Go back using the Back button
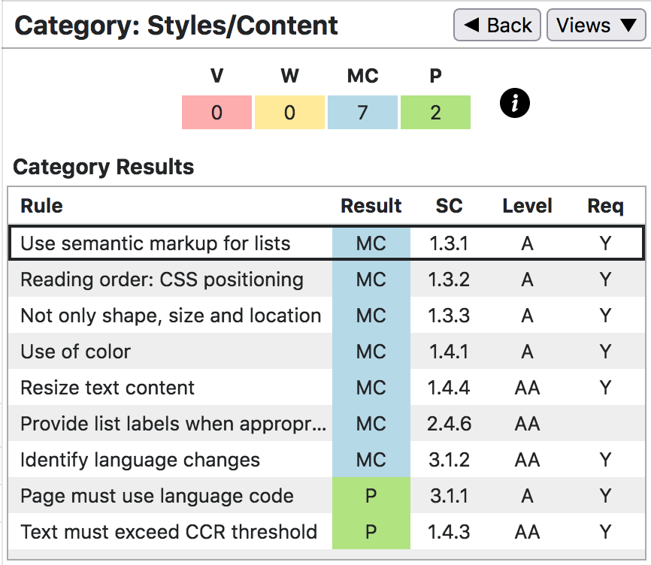Image resolution: width=651 pixels, height=565 pixels. [x=498, y=26]
